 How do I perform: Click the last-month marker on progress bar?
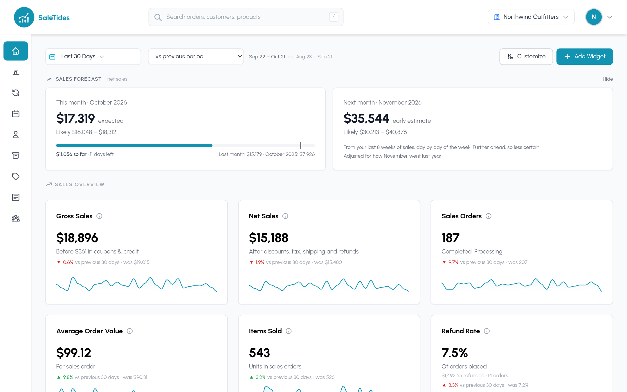click(x=301, y=145)
